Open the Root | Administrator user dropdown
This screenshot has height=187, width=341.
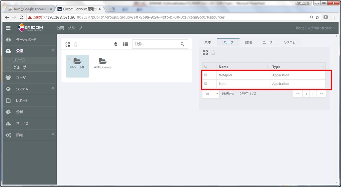tap(315, 28)
